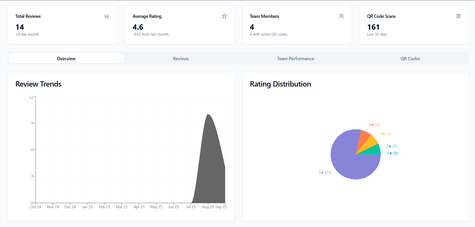Click the QR code icon on Scans card
This screenshot has width=475, height=227.
458,16
